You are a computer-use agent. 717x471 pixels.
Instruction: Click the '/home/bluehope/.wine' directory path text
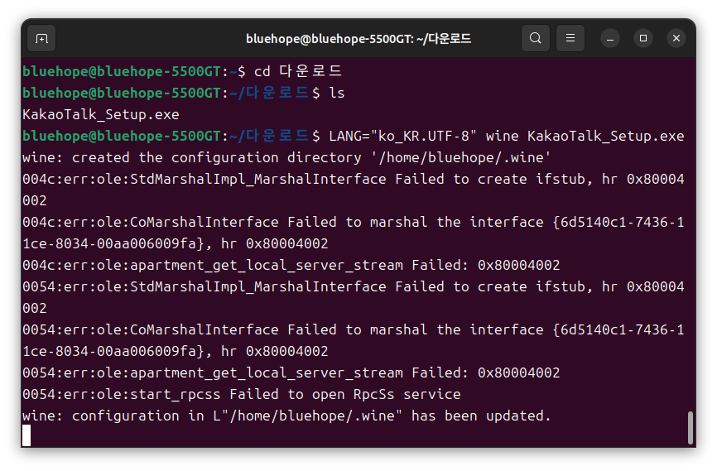click(x=461, y=158)
